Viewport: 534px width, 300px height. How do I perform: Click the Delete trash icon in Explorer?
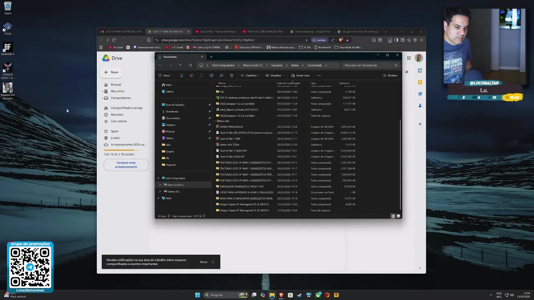pos(232,75)
